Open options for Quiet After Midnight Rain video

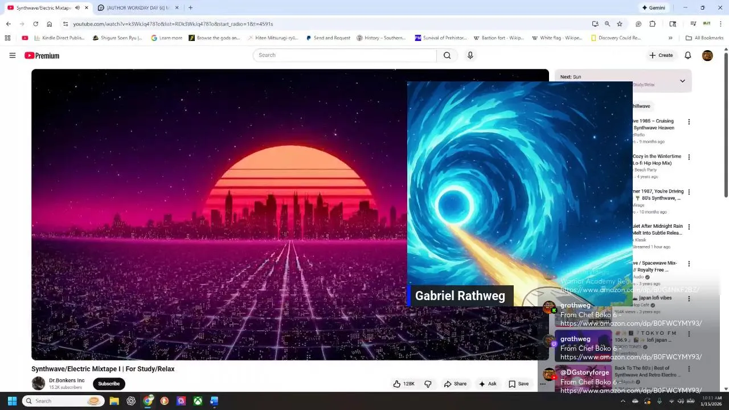click(x=689, y=227)
